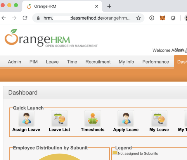Screen dimensions: 187x160
Task: Click the Welcome Admin link
Action: 168,50
